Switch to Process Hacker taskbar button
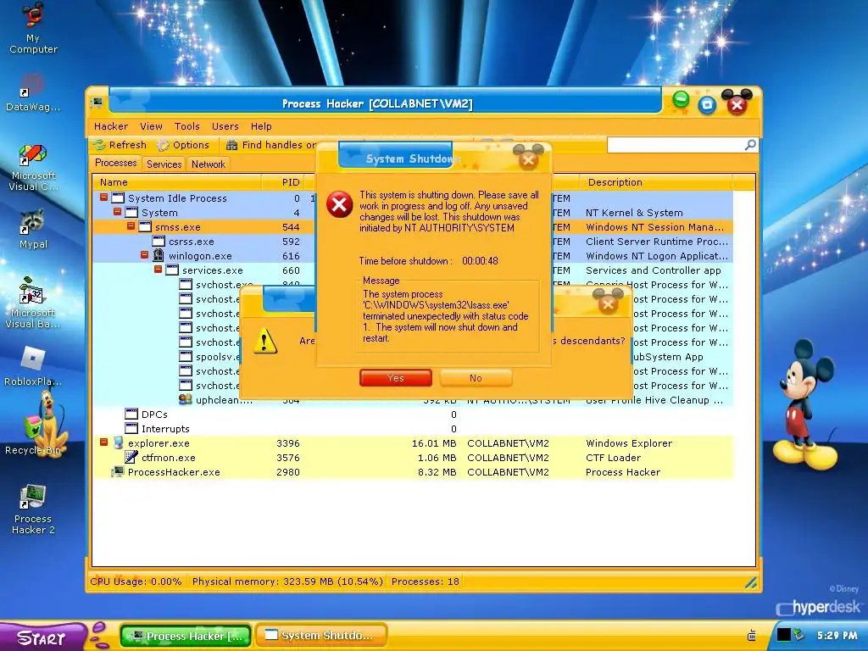868x651 pixels. (x=186, y=636)
